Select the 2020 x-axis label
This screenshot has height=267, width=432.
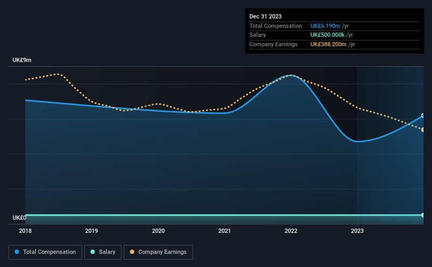[158, 231]
